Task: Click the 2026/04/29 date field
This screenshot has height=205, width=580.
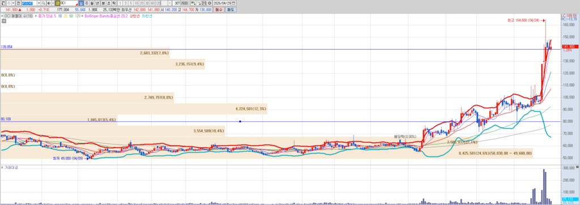Action: click(x=221, y=3)
